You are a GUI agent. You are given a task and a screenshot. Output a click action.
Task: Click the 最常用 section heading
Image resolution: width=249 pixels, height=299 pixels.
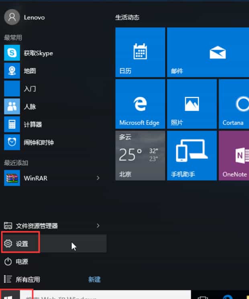13,38
